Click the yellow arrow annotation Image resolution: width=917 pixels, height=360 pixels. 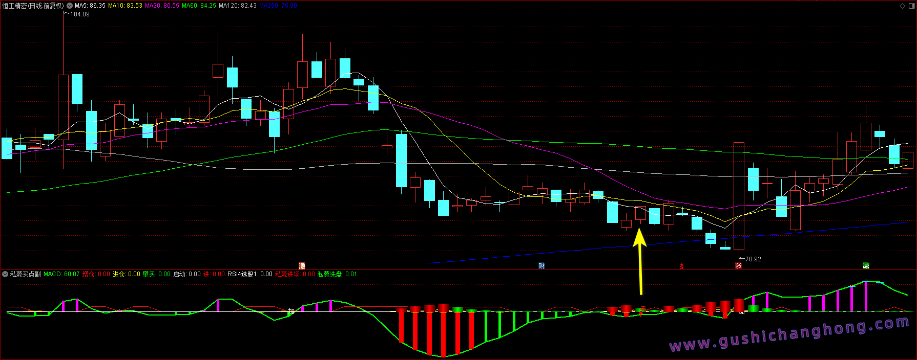pyautogui.click(x=640, y=261)
